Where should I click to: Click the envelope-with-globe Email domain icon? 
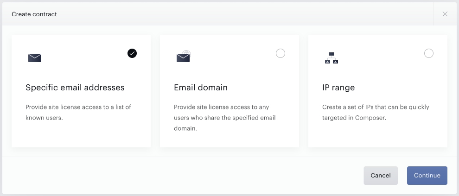click(x=184, y=57)
